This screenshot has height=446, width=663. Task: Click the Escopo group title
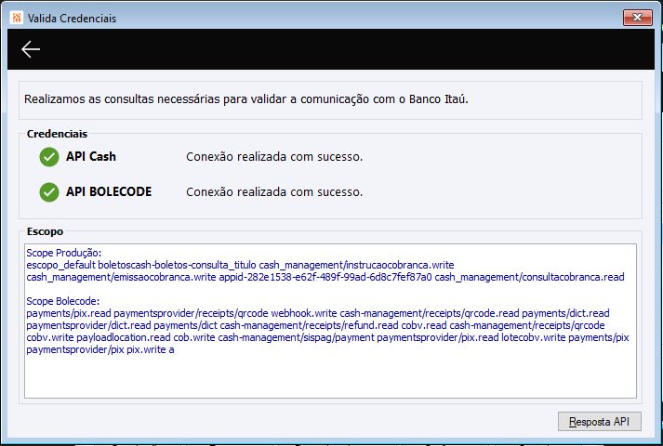point(45,231)
